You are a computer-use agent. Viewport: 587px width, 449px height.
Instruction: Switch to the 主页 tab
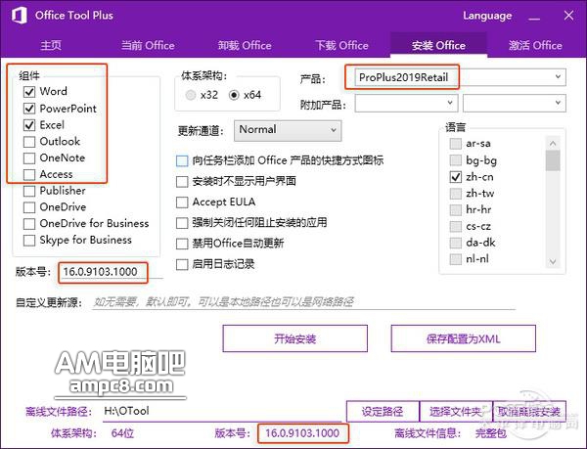pyautogui.click(x=51, y=45)
